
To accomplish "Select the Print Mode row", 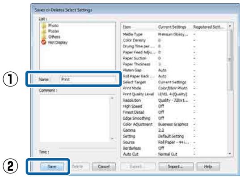I will point(174,88).
